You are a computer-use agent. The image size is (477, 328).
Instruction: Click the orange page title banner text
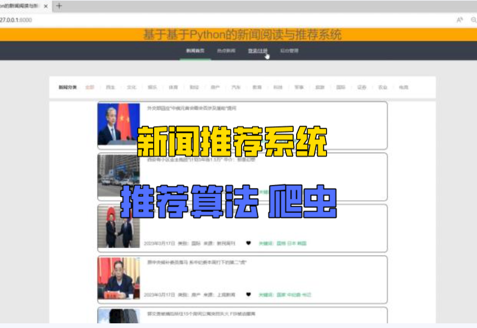243,35
